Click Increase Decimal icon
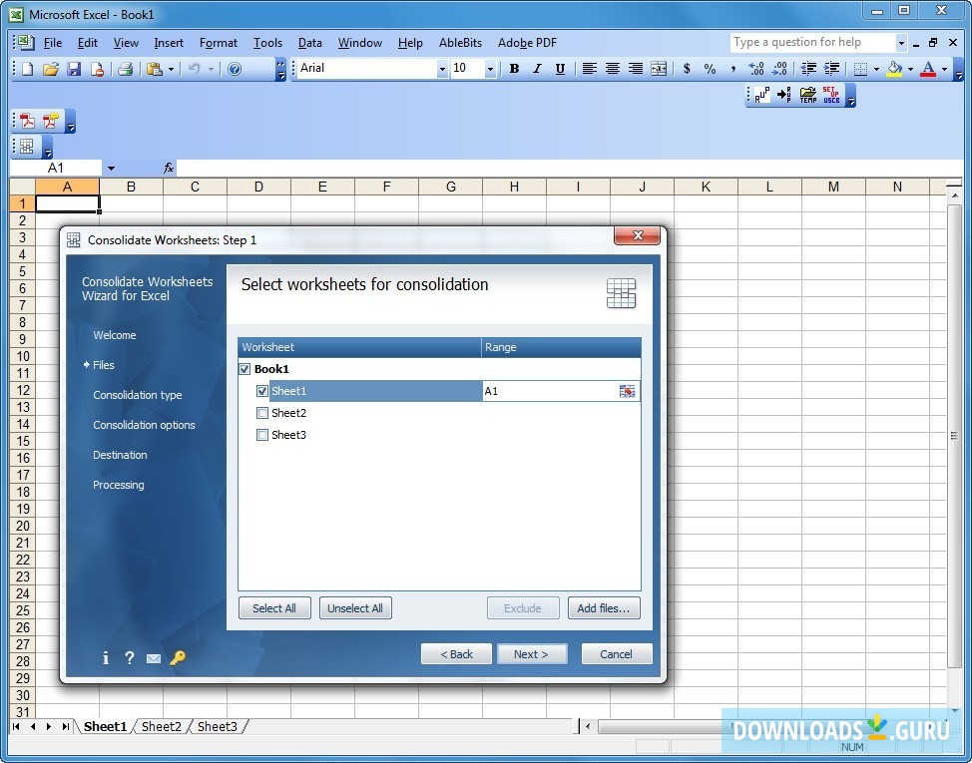This screenshot has width=972, height=763. (x=756, y=69)
